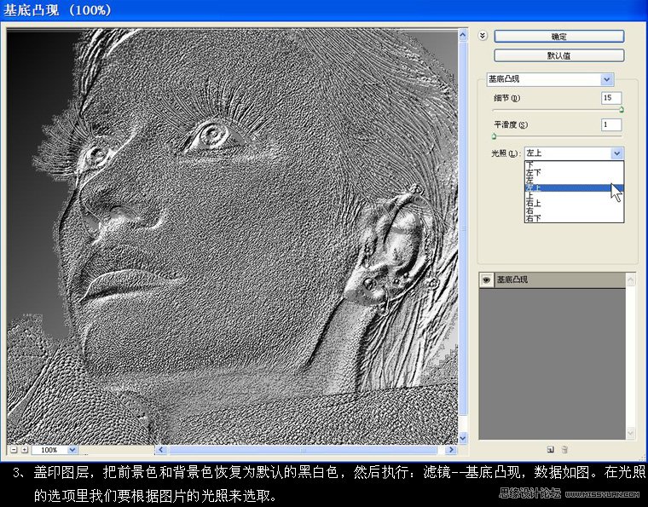
Task: Click the 细节 value field showing 15
Action: [x=610, y=98]
